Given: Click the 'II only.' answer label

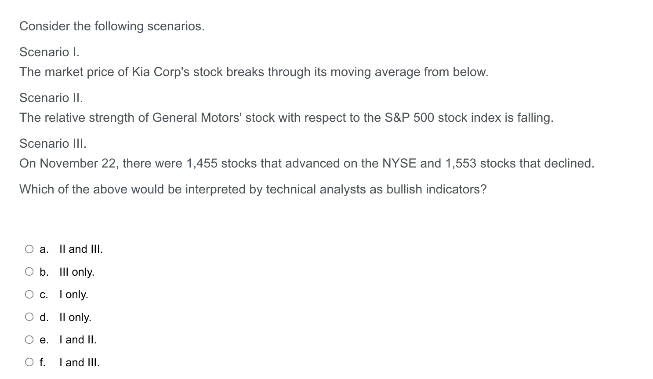Looking at the screenshot, I should 75,317.
